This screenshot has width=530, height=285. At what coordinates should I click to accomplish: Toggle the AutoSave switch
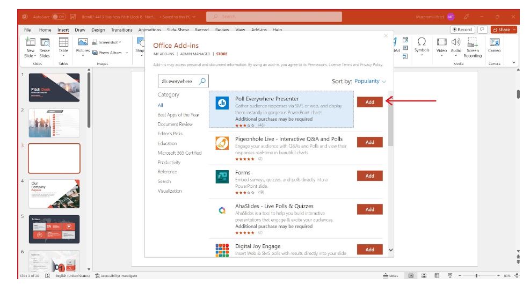59,17
